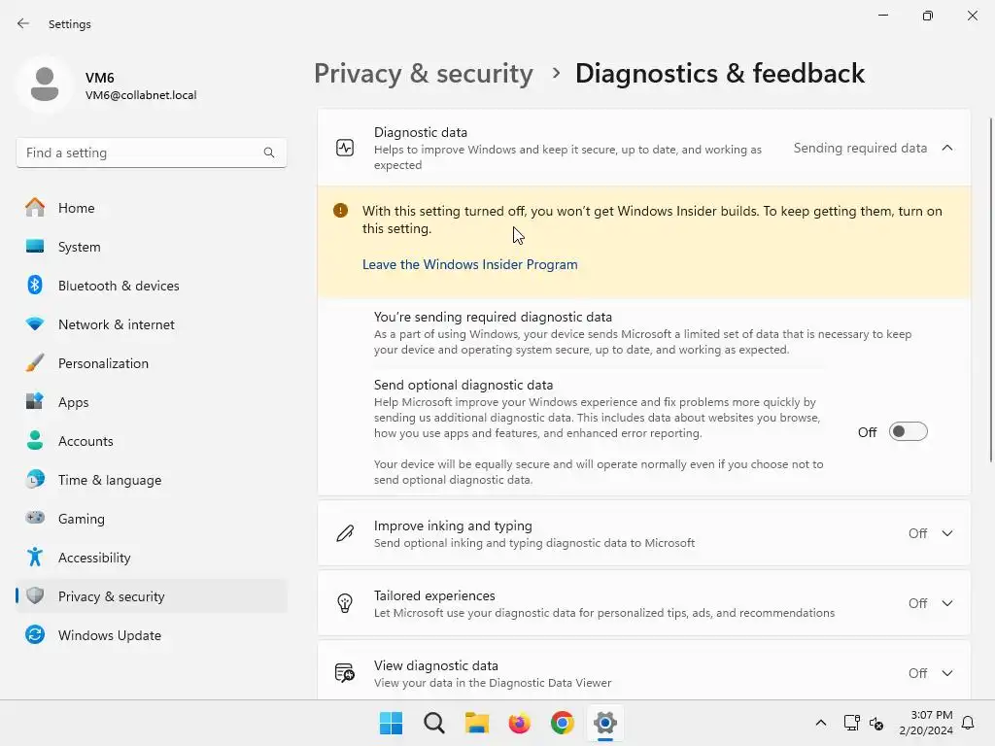Collapse the Diagnostic data section
The image size is (995, 746).
click(947, 148)
